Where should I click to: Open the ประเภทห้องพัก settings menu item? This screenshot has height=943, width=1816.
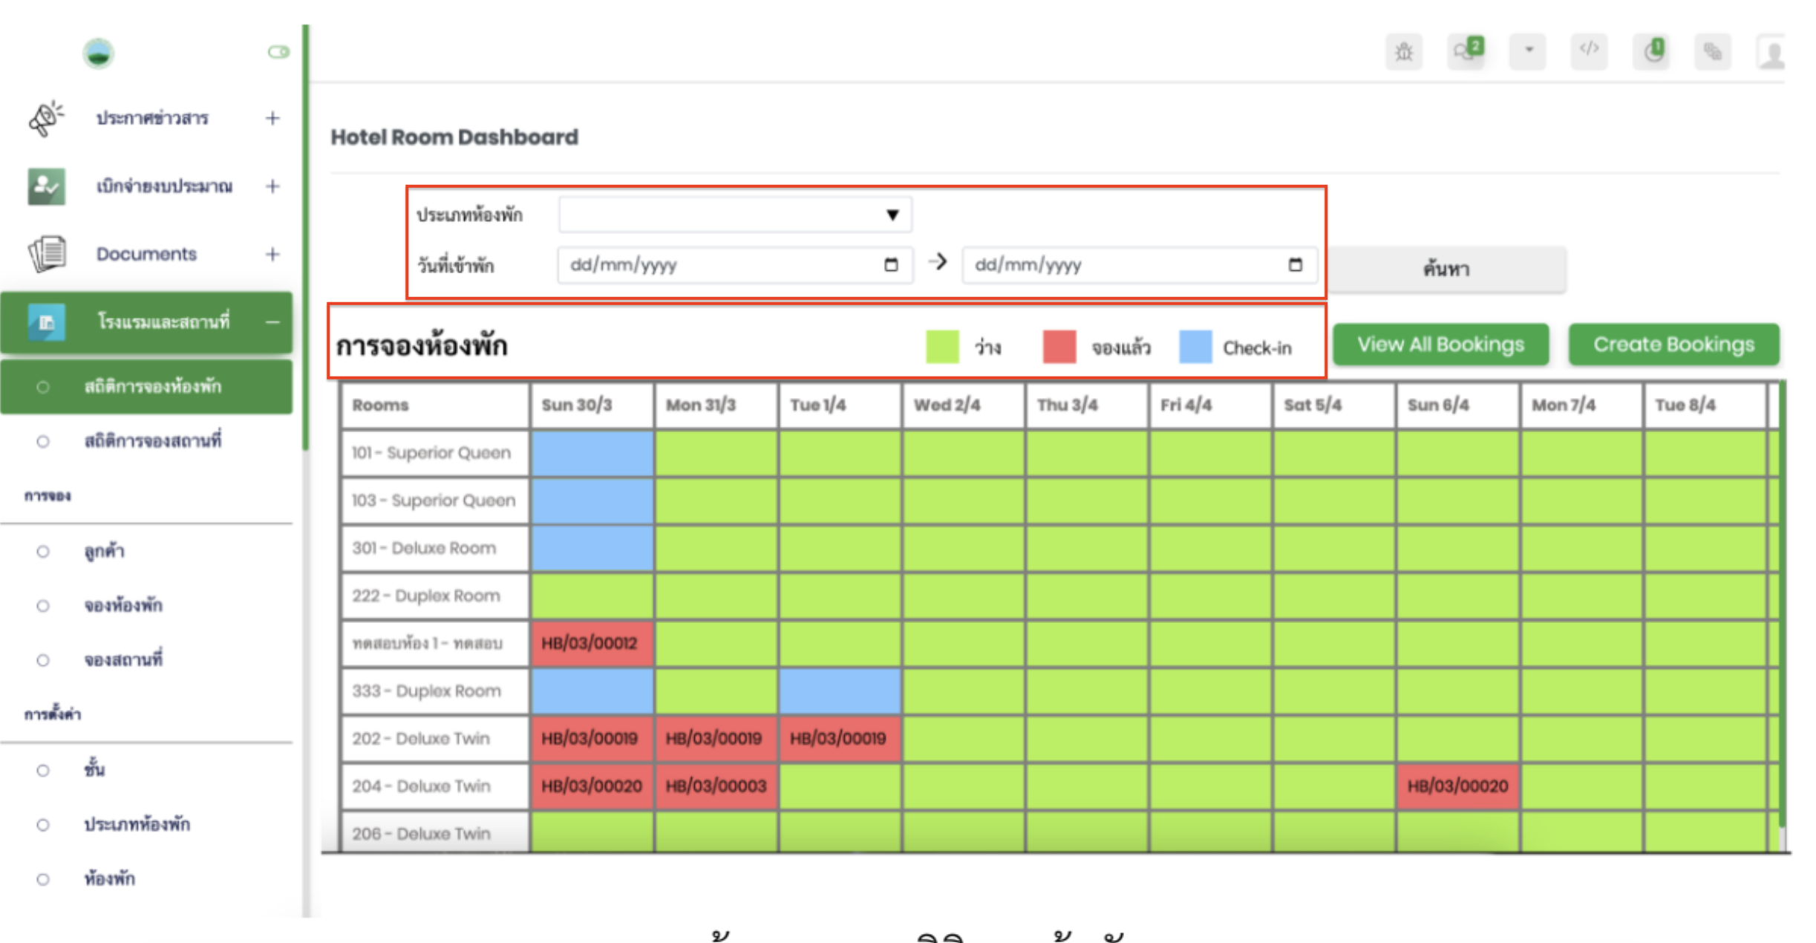pyautogui.click(x=137, y=824)
